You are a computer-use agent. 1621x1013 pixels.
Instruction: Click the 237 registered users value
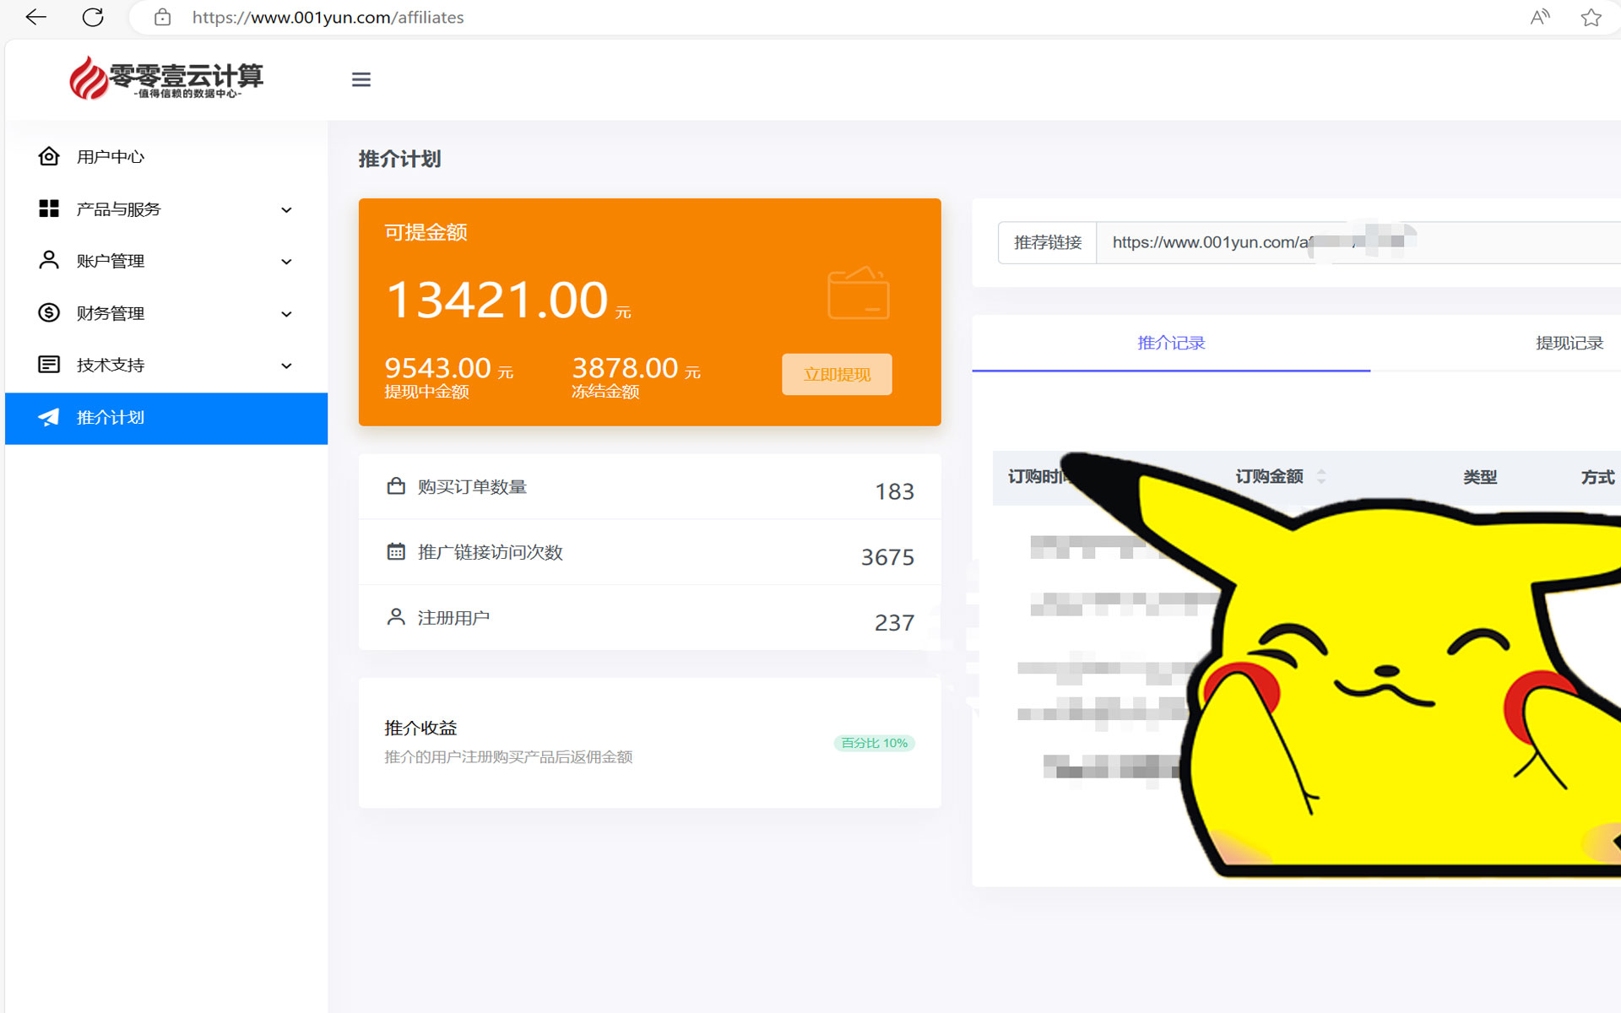[x=894, y=622]
